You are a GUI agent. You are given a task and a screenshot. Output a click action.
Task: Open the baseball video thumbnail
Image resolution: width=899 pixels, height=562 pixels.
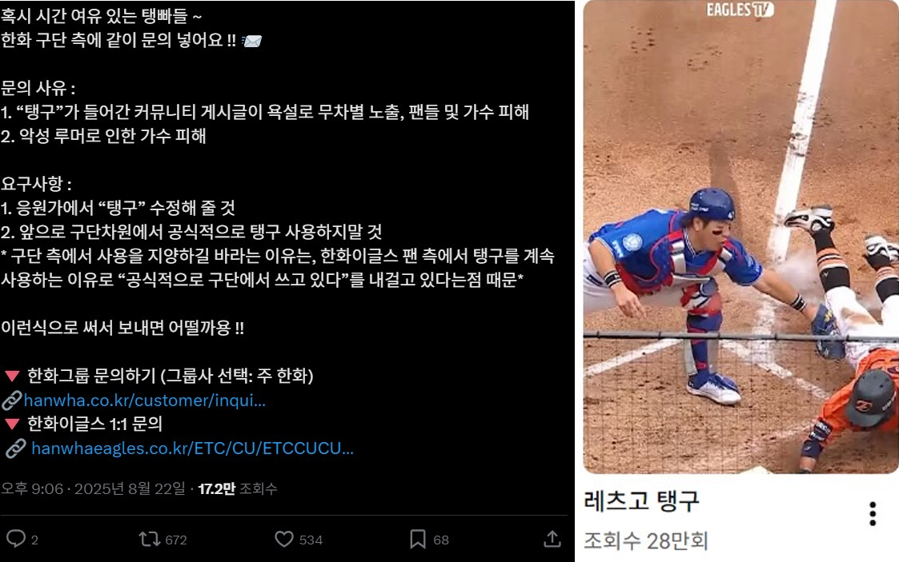[740, 237]
